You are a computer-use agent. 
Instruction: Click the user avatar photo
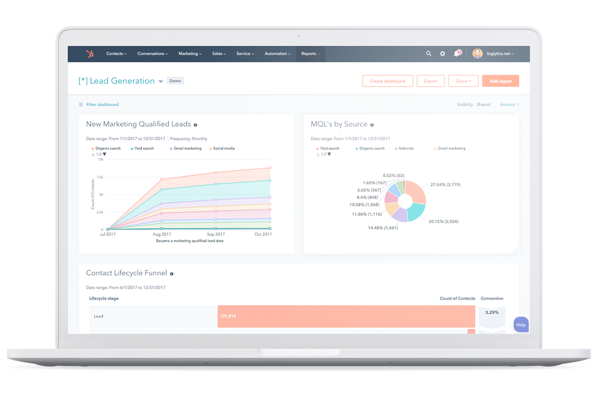pyautogui.click(x=477, y=53)
